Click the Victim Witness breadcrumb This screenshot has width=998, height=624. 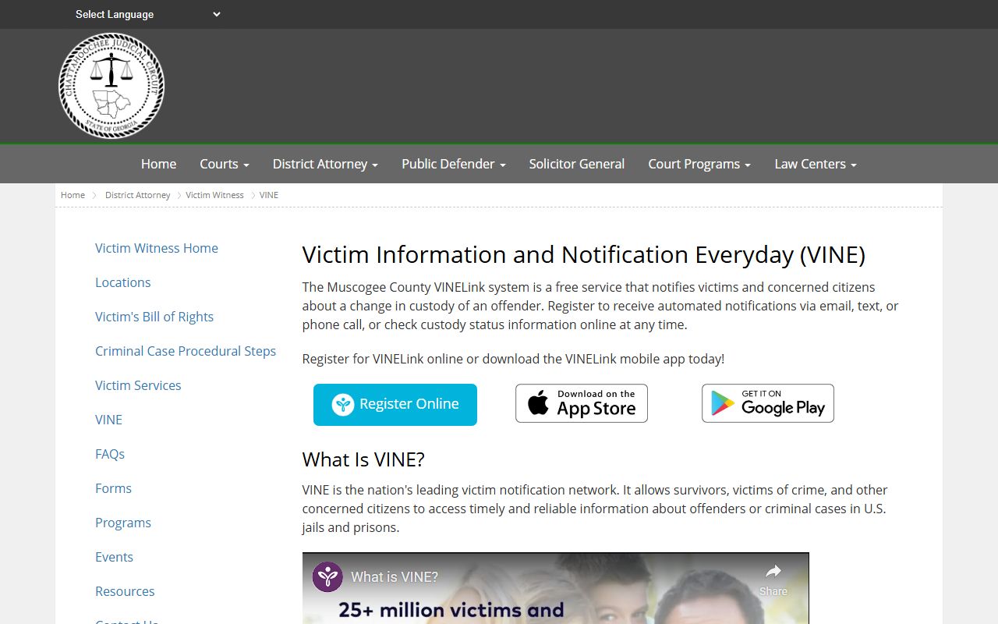pos(214,195)
